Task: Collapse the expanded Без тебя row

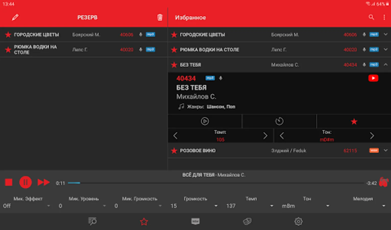Action: 386,65
